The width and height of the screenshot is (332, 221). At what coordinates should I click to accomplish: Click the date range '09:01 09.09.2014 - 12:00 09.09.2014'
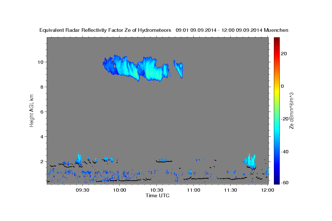click(219, 30)
